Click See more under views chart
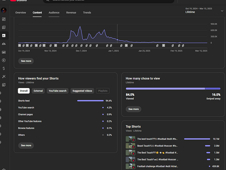The image size is (226, 170). 26,61
